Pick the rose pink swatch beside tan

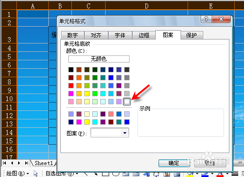(71, 102)
